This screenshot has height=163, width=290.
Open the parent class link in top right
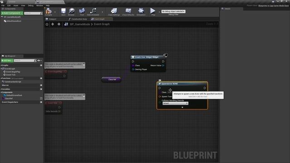(273, 6)
